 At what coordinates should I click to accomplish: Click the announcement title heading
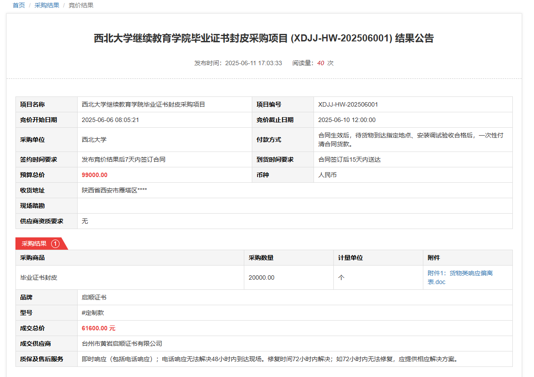pos(264,38)
